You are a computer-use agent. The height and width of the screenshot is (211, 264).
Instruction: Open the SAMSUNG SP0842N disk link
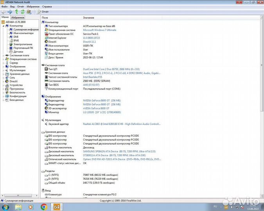click(x=119, y=152)
